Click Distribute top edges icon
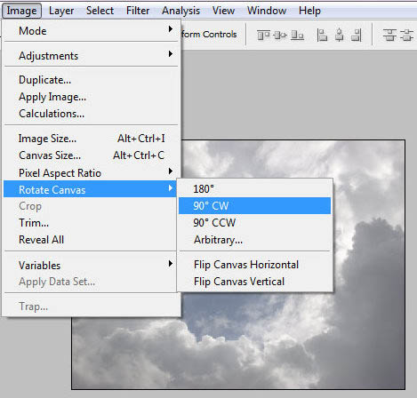The height and width of the screenshot is (398, 417). (x=389, y=36)
